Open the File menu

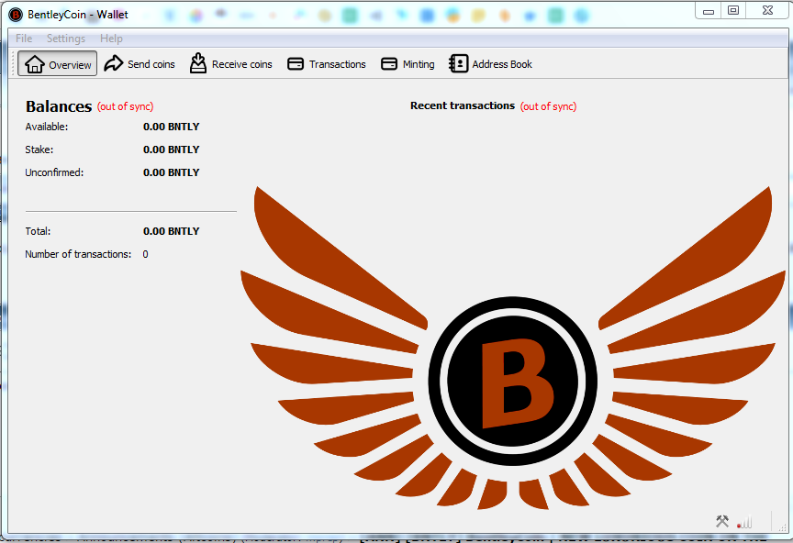pos(24,39)
